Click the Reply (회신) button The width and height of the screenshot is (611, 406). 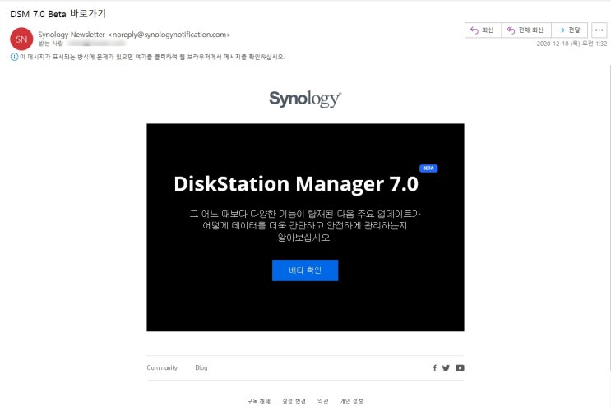pos(483,30)
